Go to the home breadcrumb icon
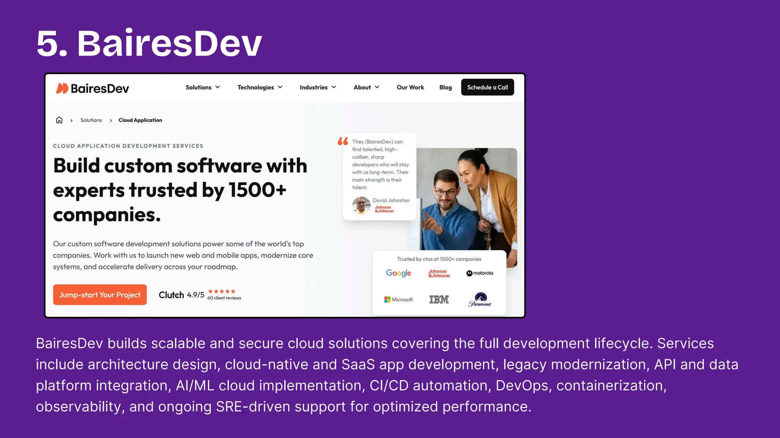Image resolution: width=780 pixels, height=438 pixels. coord(59,120)
